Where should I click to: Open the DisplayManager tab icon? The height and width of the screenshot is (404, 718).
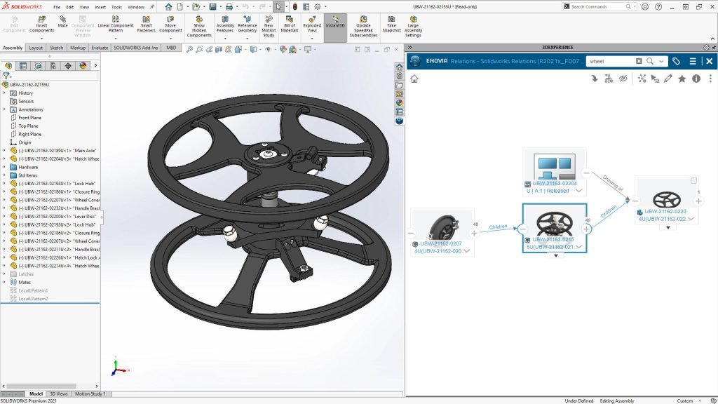point(83,66)
